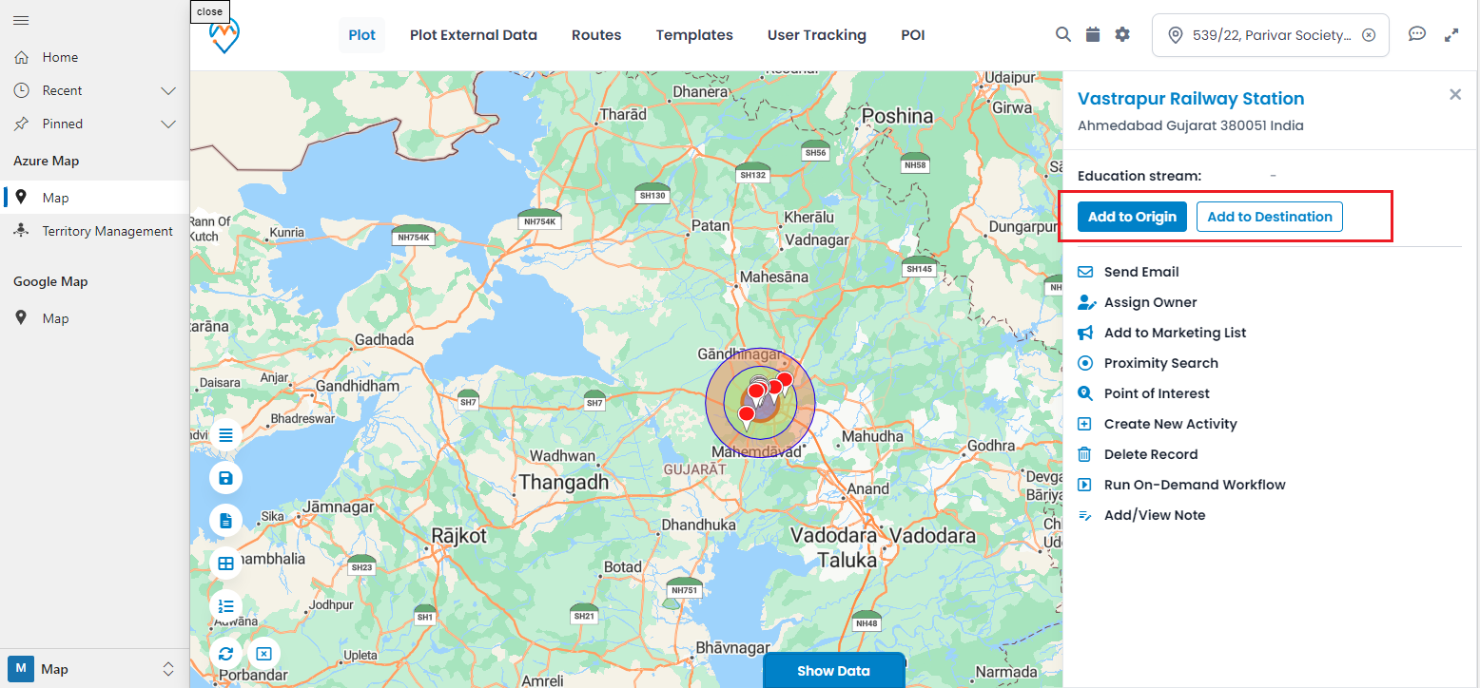Screen dimensions: 1480x688
Task: Switch to Plot External Data tab
Action: [x=474, y=35]
